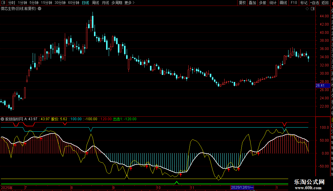The height and width of the screenshot is (191, 333).
Task: Add stock to watchlist with +自选
Action: click(x=314, y=3)
